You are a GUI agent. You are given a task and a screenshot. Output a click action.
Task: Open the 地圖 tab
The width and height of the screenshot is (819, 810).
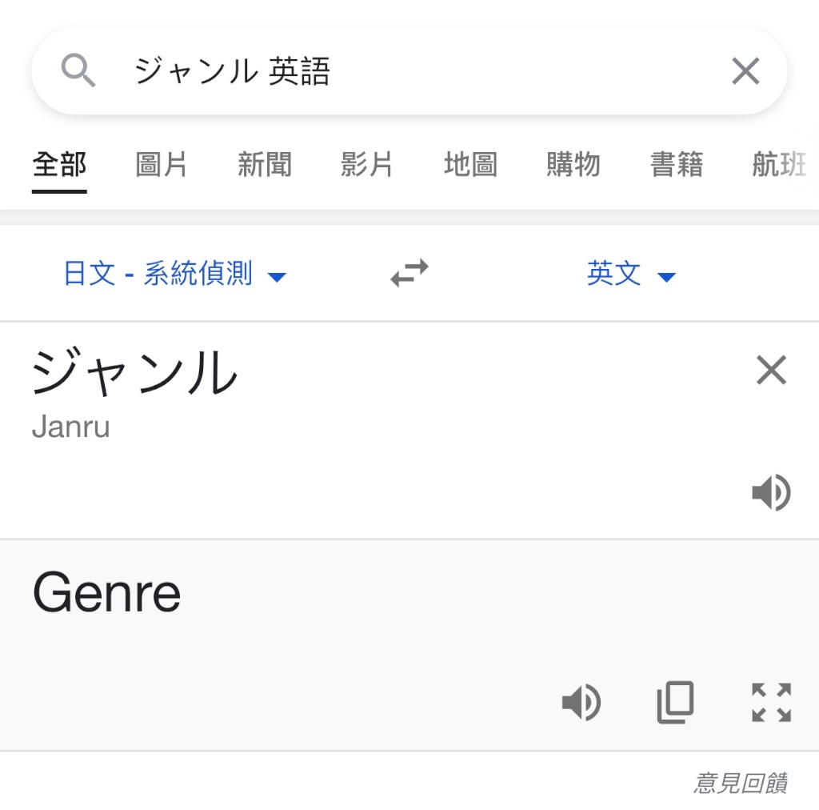point(470,165)
